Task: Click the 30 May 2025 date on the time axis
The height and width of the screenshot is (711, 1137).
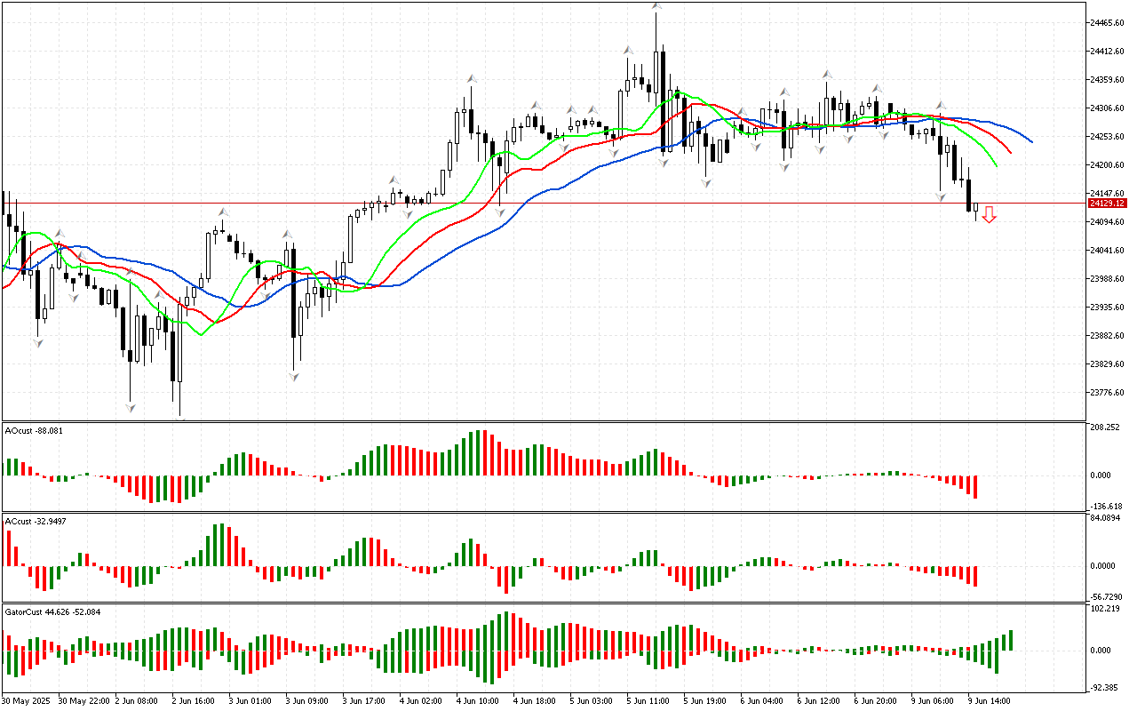Action: point(28,700)
